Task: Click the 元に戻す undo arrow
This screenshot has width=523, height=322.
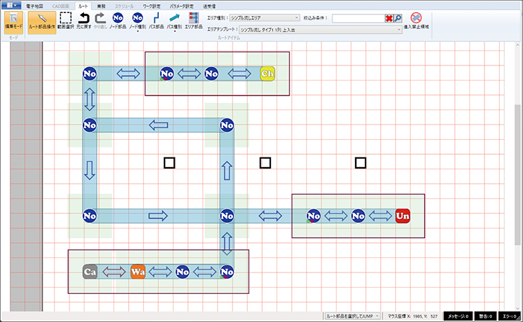Action: pos(83,21)
